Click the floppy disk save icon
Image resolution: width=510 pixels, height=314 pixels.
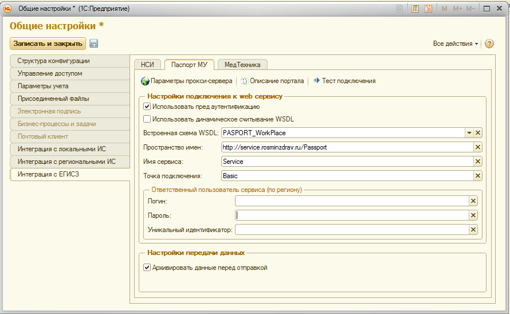point(94,44)
